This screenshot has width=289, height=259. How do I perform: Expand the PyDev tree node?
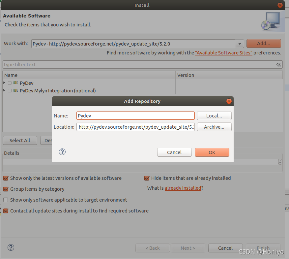coord(4,83)
